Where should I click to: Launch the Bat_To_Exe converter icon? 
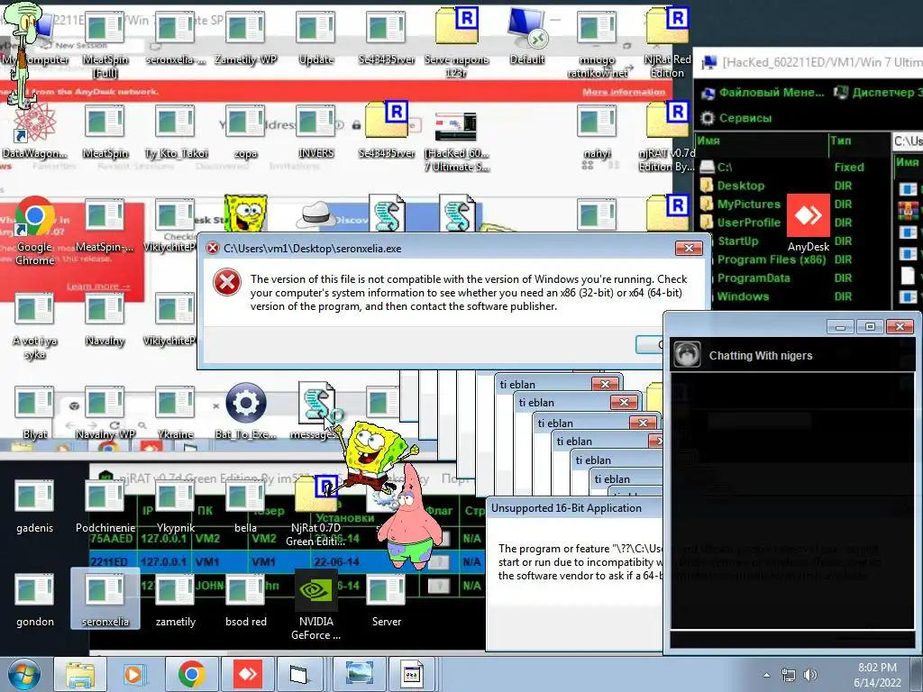pos(245,411)
